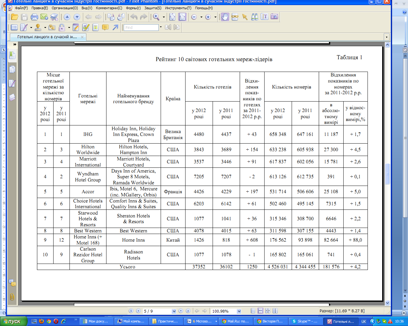Open the Attachments paperclip panel in sidebar
The width and height of the screenshot is (408, 326).
pos(12,297)
